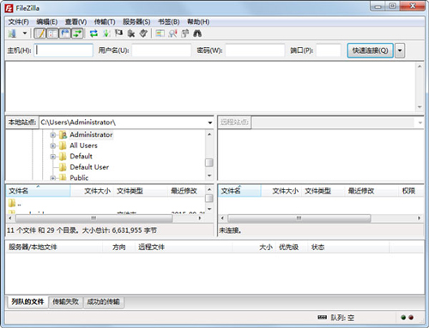This screenshot has width=429, height=328.
Task: Sort local files by 最近修改 column
Action: 186,191
